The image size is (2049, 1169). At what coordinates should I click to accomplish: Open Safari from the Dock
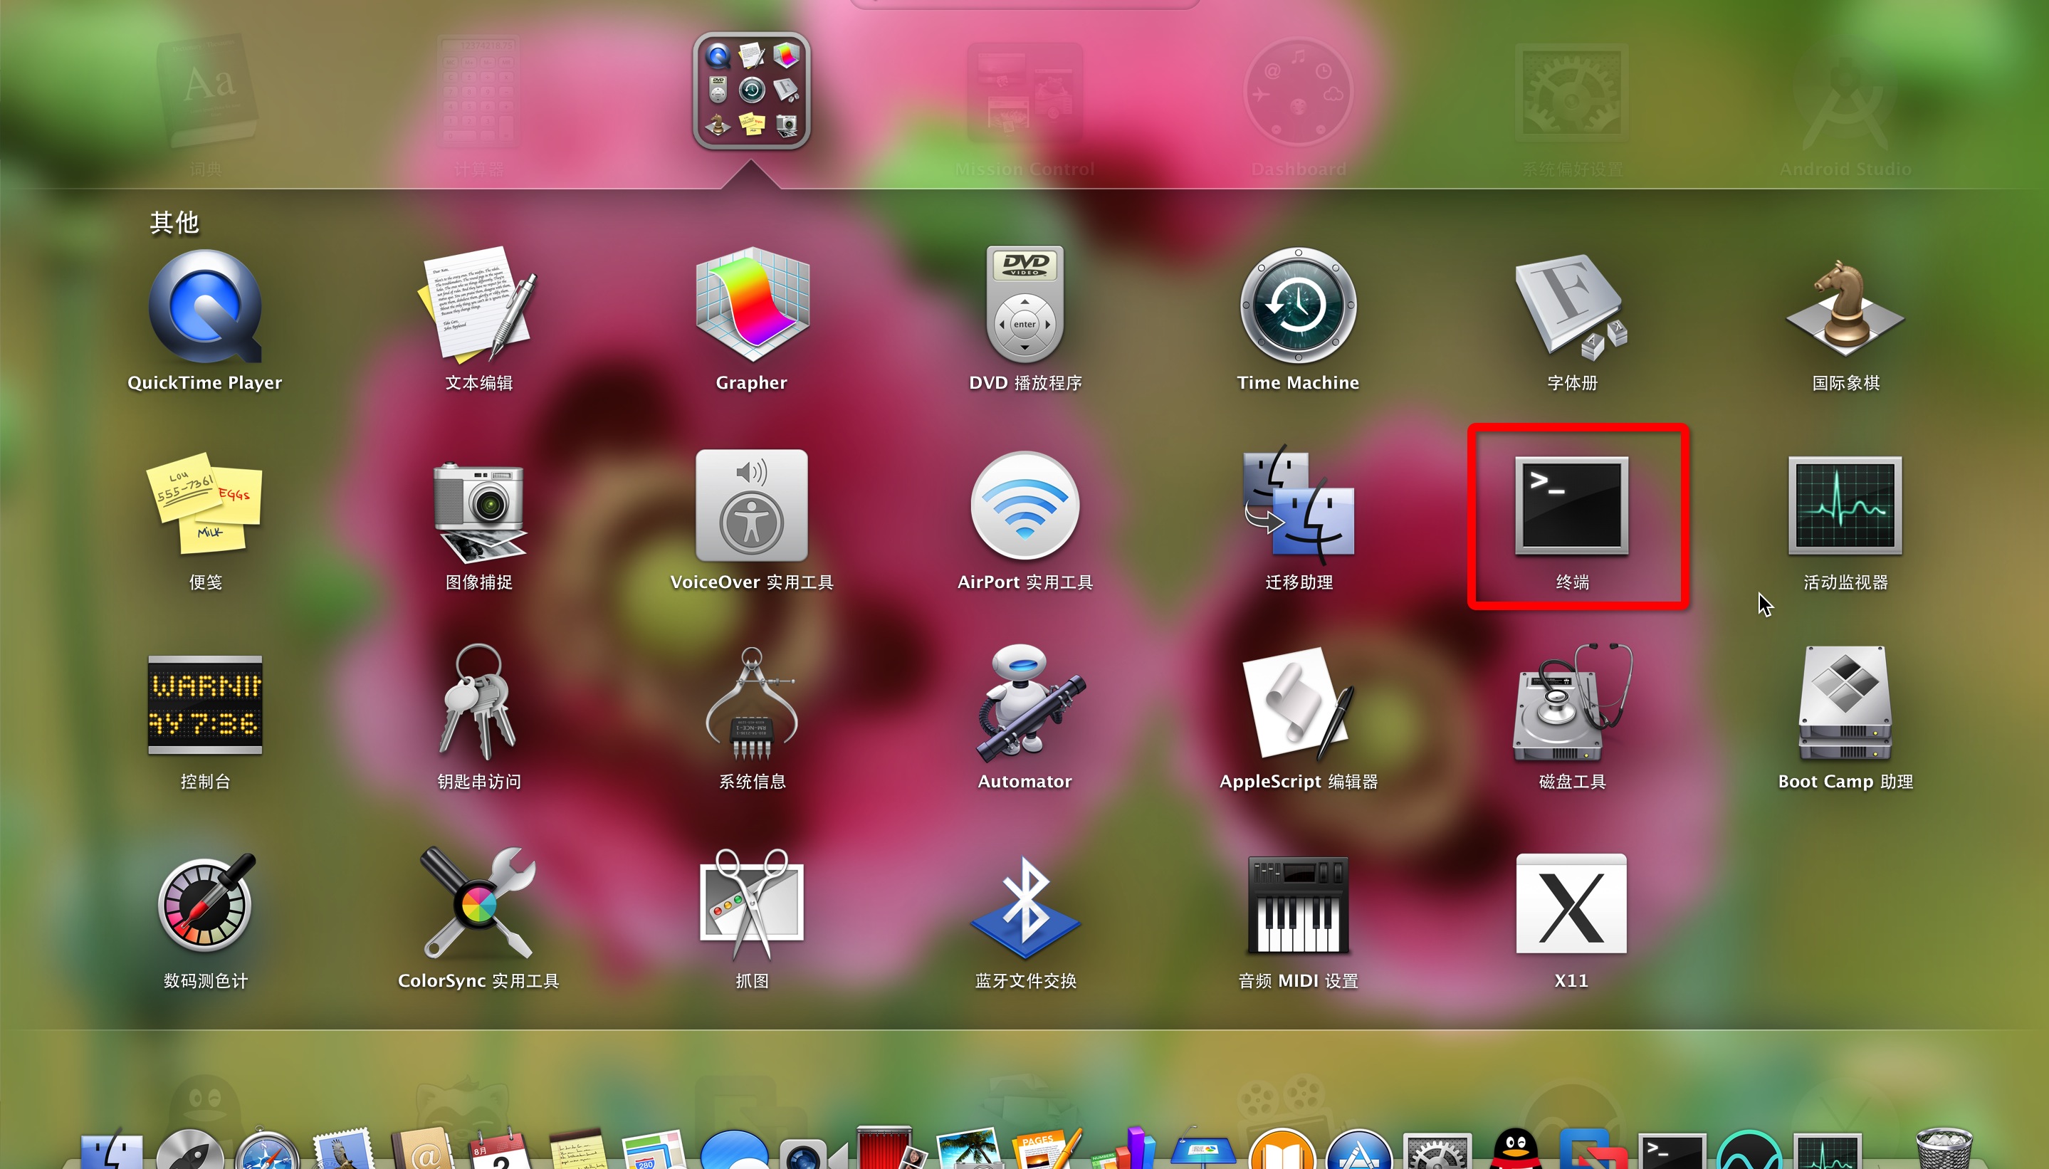(x=268, y=1148)
